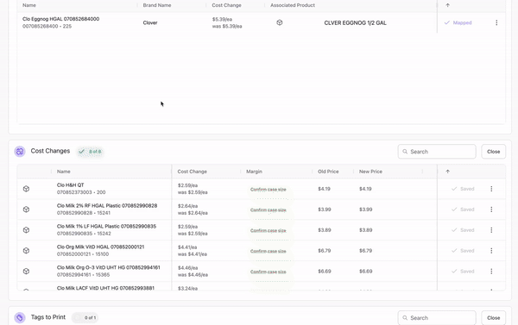This screenshot has width=518, height=325.
Task: Click Confirm case size for Clo H&H QT
Action: pos(268,190)
